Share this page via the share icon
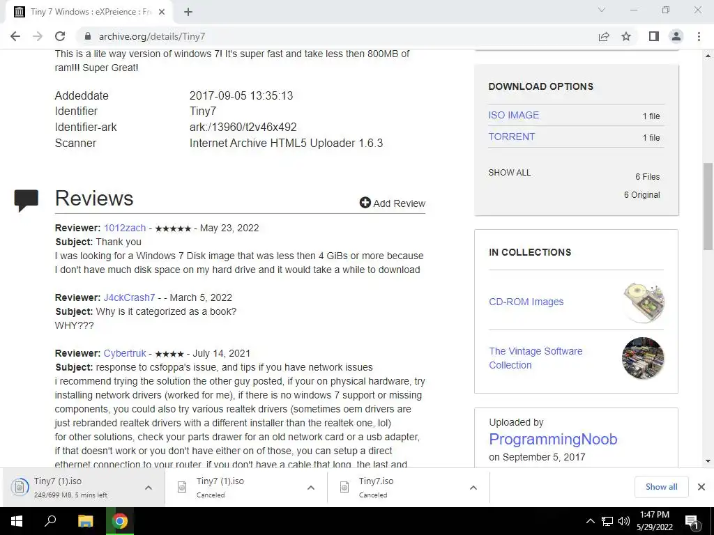This screenshot has height=535, width=714. tap(604, 36)
